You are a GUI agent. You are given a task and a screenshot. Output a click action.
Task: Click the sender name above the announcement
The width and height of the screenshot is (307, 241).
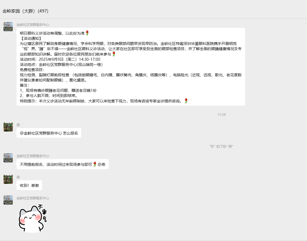[x=33, y=25]
